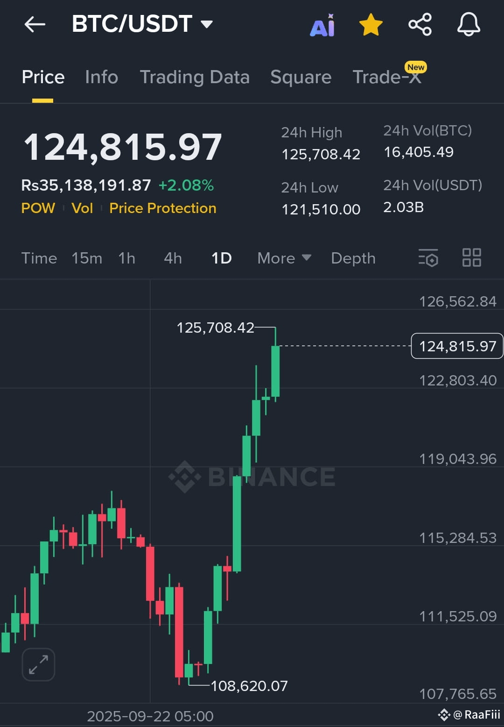Open the Trading Data tab
This screenshot has width=504, height=727.
pyautogui.click(x=195, y=77)
